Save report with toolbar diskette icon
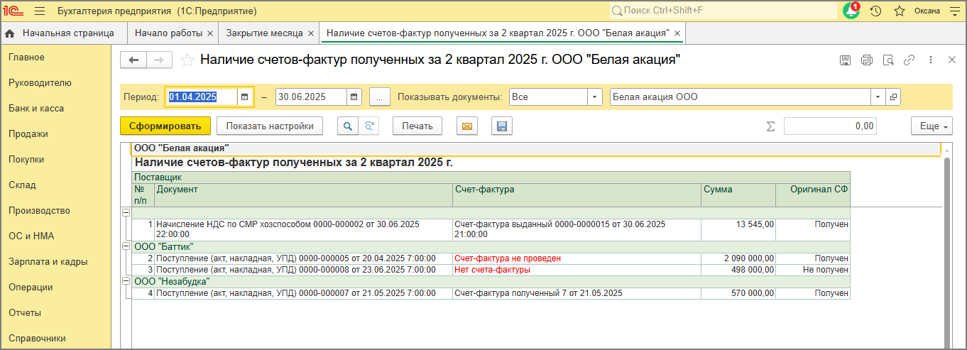This screenshot has height=350, width=967. click(502, 126)
